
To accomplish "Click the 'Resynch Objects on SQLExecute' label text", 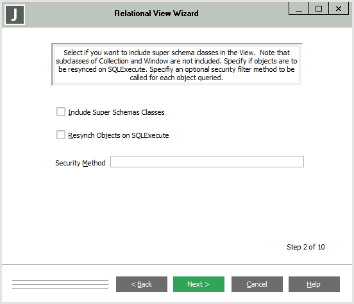I will tap(119, 135).
